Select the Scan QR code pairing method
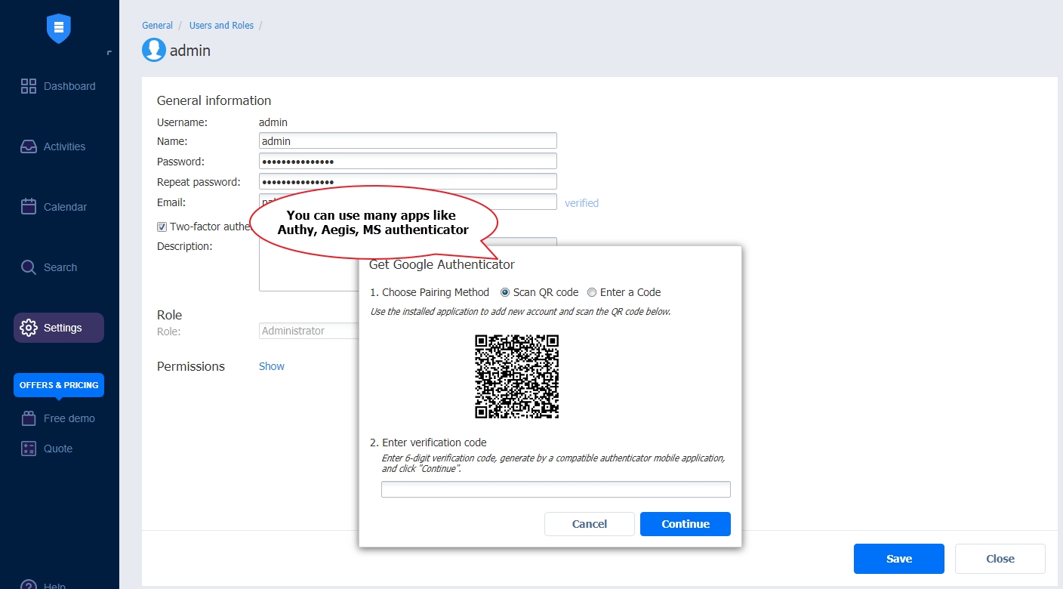Screen dimensions: 1063x589 point(504,292)
